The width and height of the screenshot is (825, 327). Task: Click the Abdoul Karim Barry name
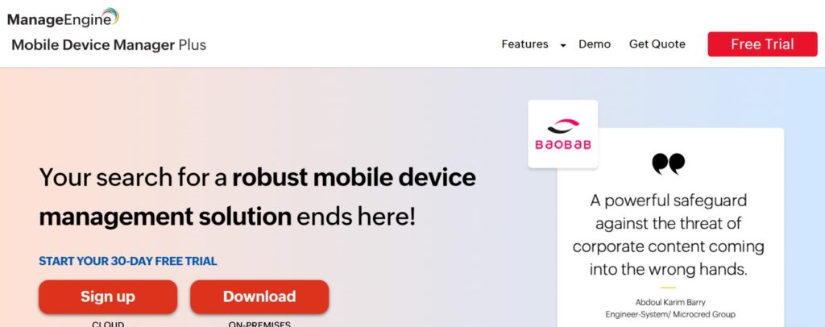coord(670,302)
